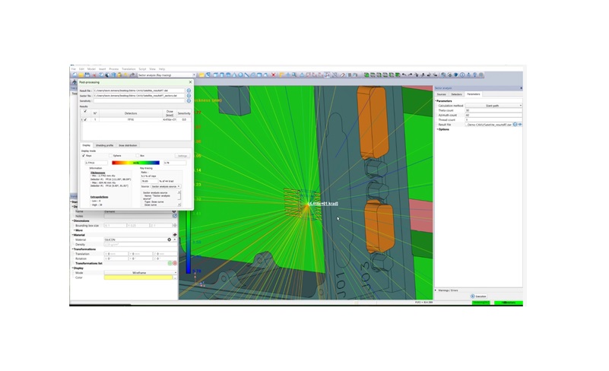Open the Edit menu
The image size is (609, 371).
(x=81, y=68)
